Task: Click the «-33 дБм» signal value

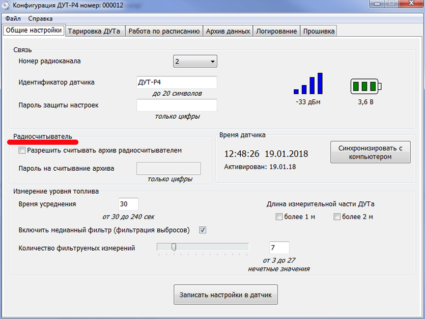Action: [x=308, y=102]
